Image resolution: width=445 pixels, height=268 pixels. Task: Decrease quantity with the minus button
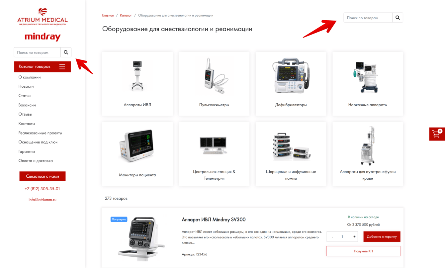[x=332, y=236]
